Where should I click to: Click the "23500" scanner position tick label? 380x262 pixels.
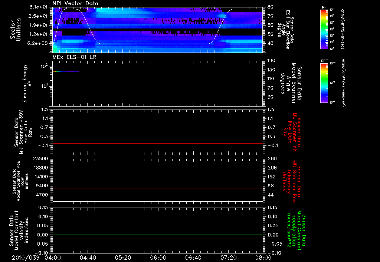click(x=40, y=159)
